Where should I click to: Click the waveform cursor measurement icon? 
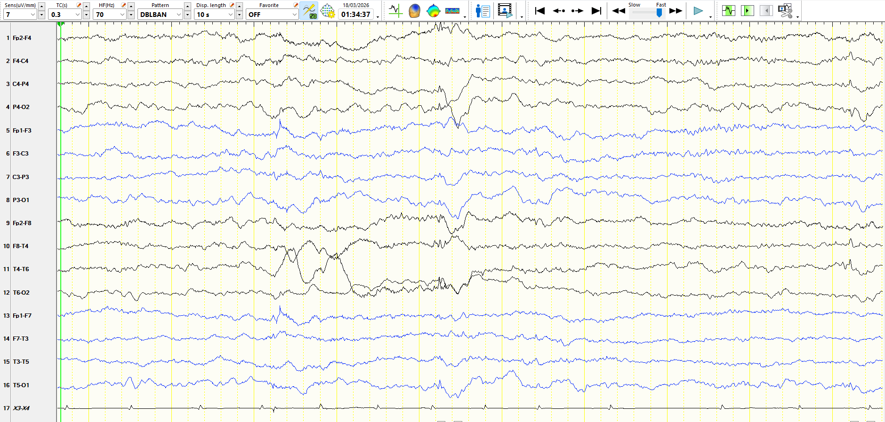click(x=395, y=10)
